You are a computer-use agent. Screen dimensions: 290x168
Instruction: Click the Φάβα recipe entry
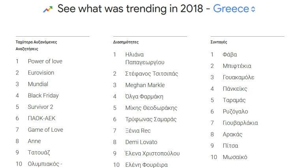(229, 54)
